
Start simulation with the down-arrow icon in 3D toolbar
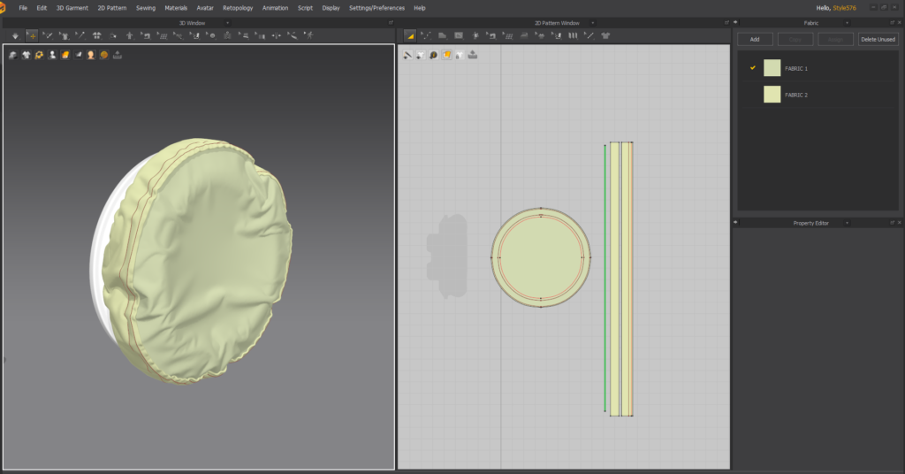16,35
